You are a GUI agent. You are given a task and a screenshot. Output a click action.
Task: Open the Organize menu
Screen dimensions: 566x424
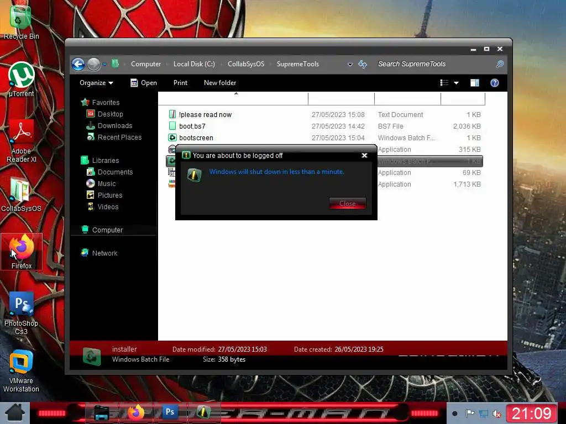click(96, 83)
